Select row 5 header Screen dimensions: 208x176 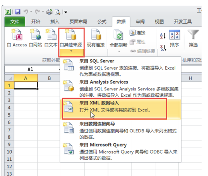9,115
